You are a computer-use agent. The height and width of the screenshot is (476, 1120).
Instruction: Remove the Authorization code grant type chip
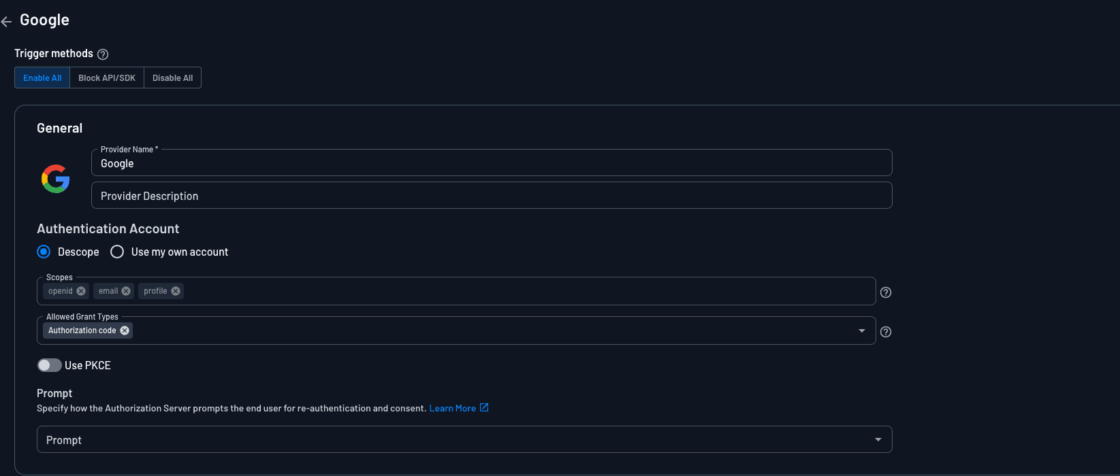tap(125, 330)
